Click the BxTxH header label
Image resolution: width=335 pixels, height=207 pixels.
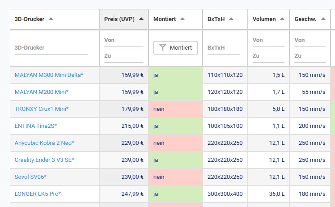(216, 19)
